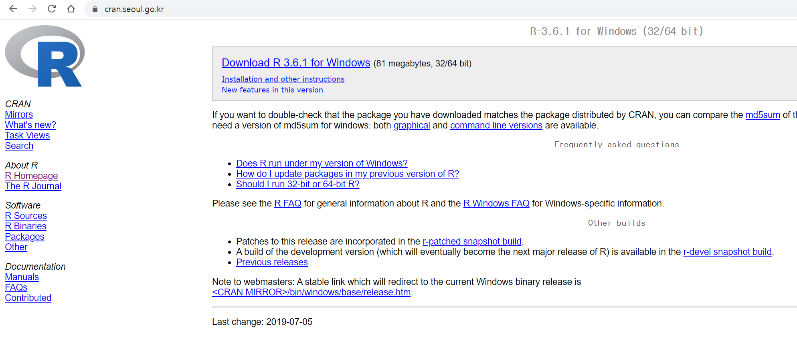Image resolution: width=797 pixels, height=337 pixels.
Task: Open the Other link under Software
Action: coord(16,247)
